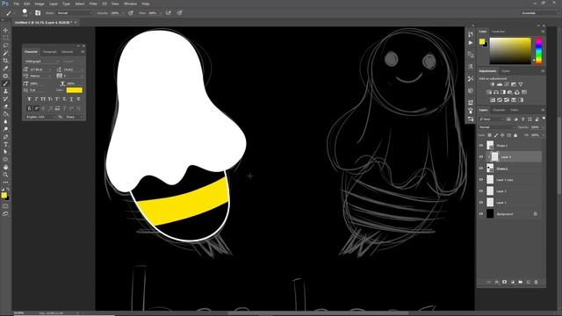
Task: Click the hue slider in Color panel
Action: [x=538, y=51]
